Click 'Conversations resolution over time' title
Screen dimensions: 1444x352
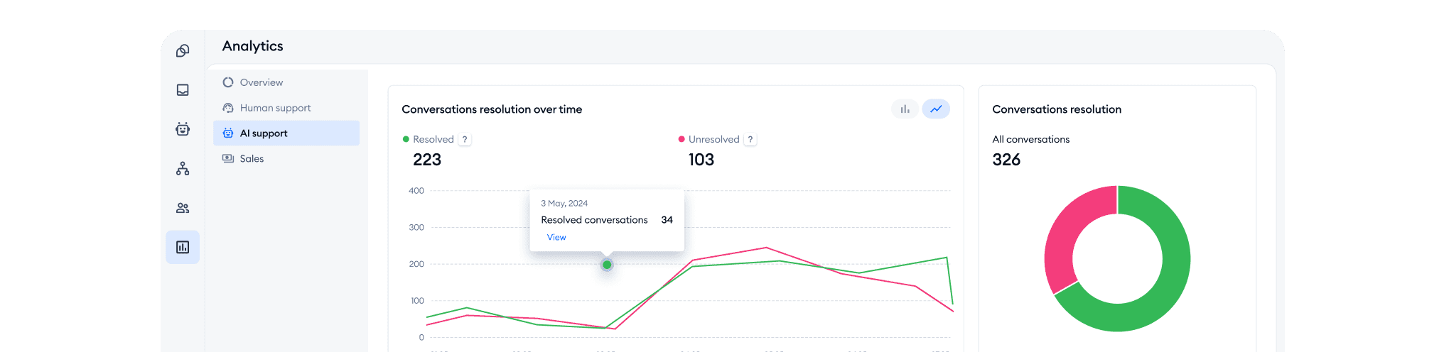tap(492, 109)
